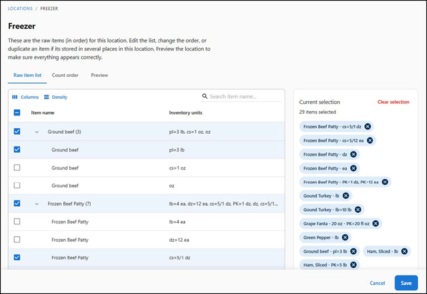This screenshot has height=294, width=427.
Task: Remove Ham, Sliced - lb chip
Action: point(404,251)
